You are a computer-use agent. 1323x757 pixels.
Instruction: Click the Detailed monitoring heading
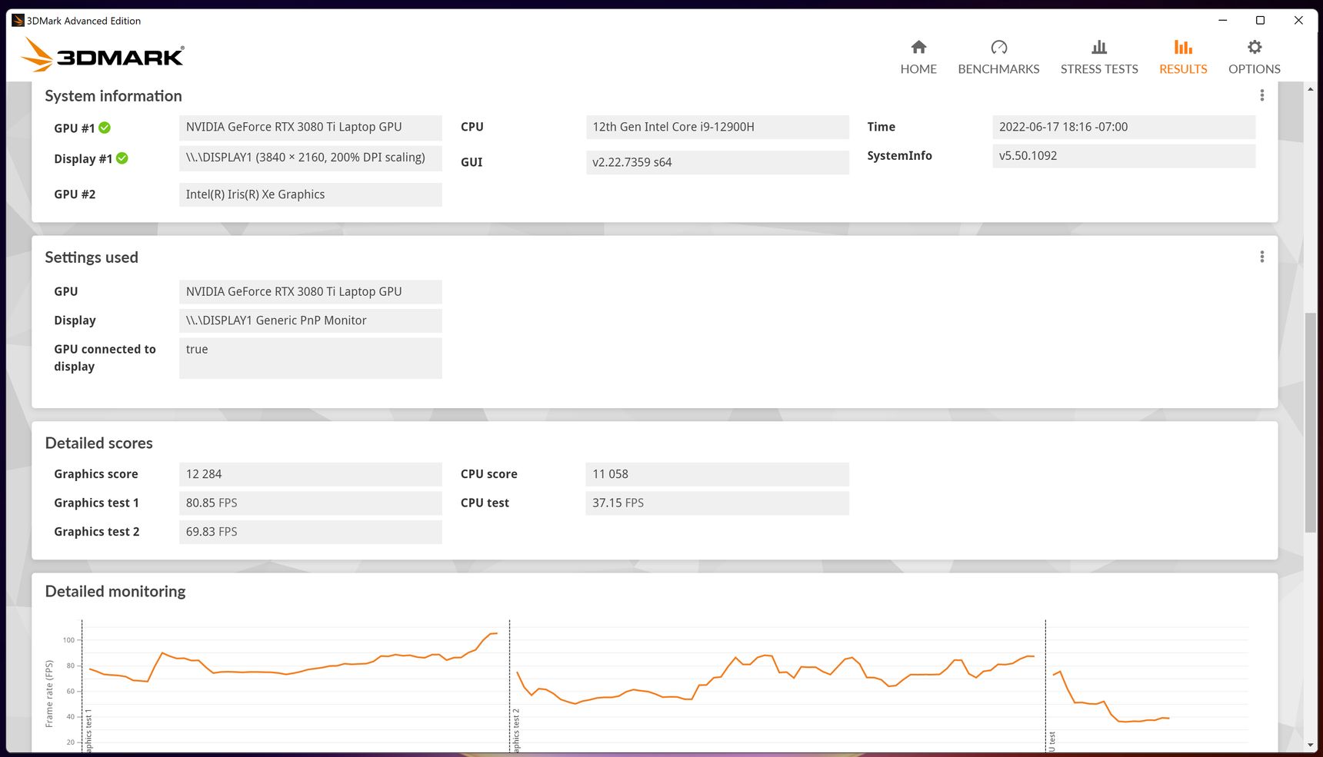(x=115, y=592)
